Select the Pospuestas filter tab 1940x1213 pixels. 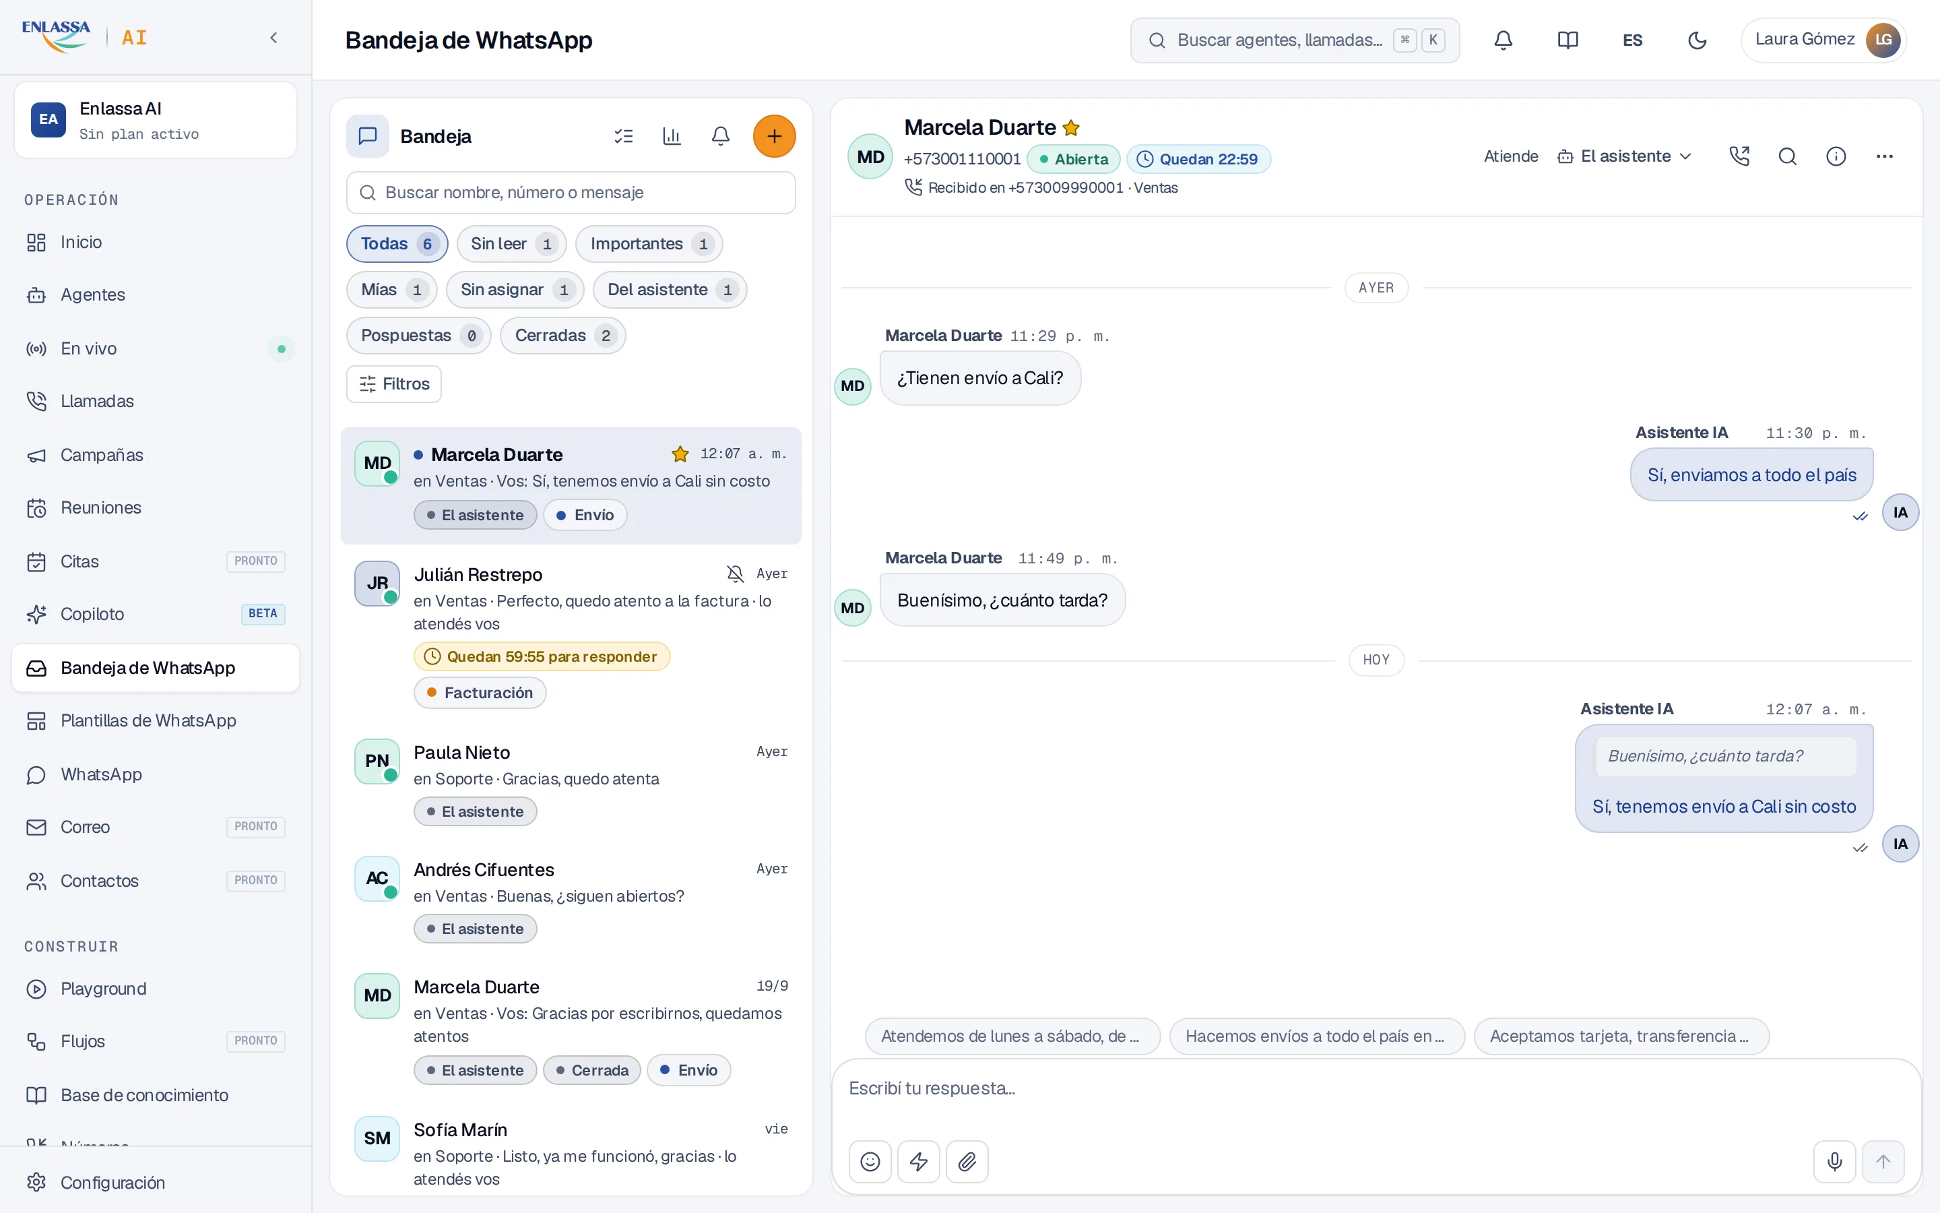click(418, 336)
